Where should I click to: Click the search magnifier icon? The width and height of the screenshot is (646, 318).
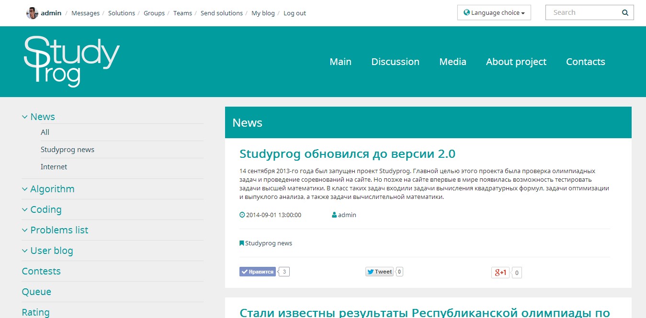coord(625,13)
